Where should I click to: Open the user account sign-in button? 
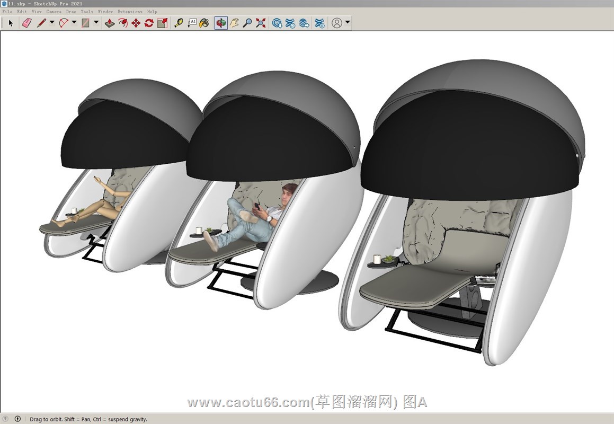point(337,23)
